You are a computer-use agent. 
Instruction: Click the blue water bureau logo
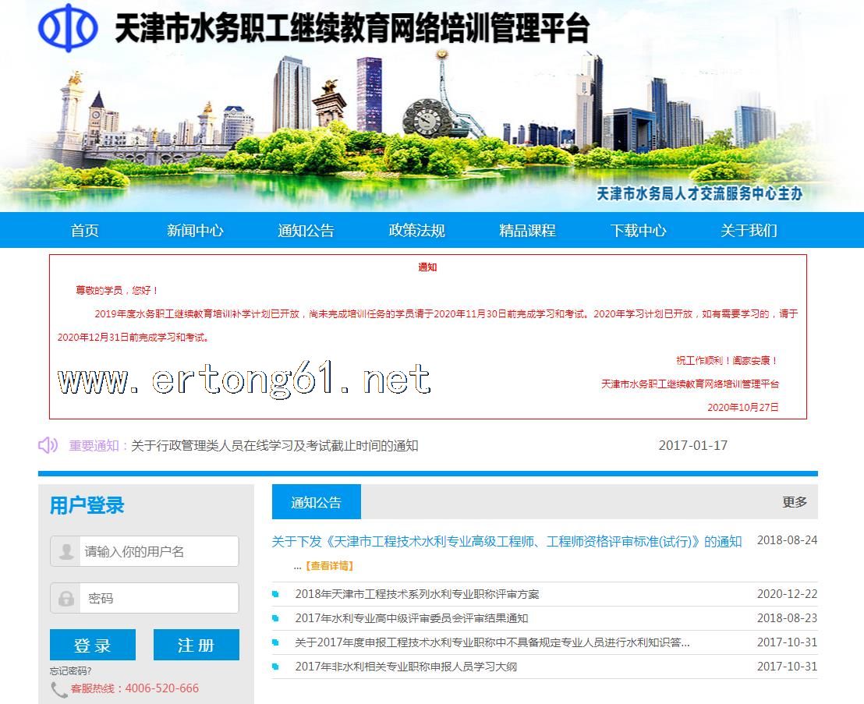pyautogui.click(x=68, y=28)
